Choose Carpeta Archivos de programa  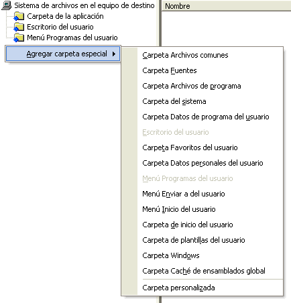192,86
